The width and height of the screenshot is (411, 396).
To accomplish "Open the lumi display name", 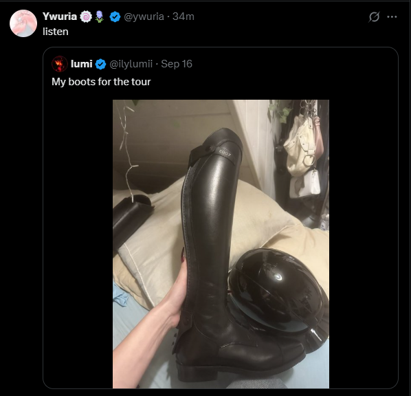I will (82, 64).
